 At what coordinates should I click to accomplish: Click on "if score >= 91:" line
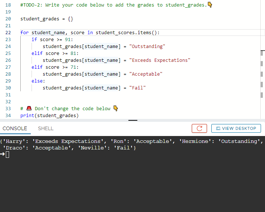(x=52, y=40)
